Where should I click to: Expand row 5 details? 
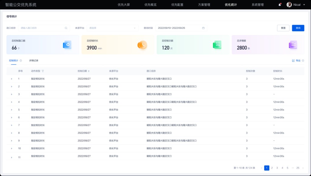[x=12, y=110]
